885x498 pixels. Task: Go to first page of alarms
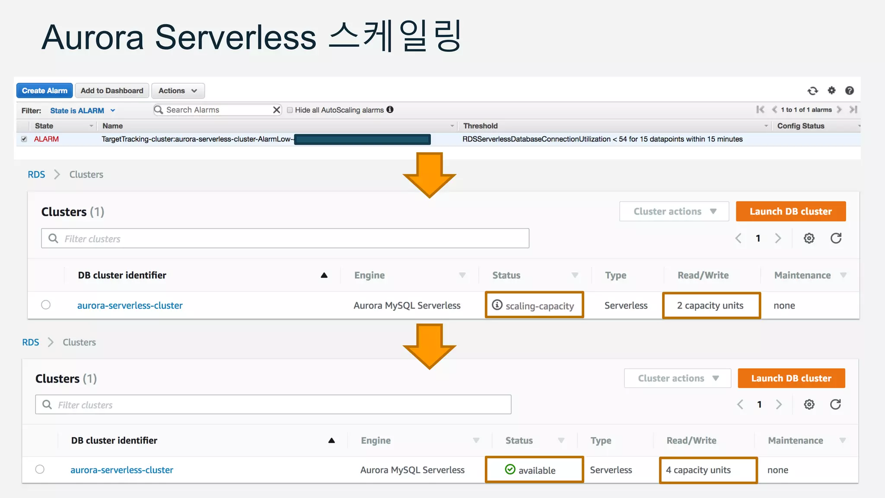(760, 110)
